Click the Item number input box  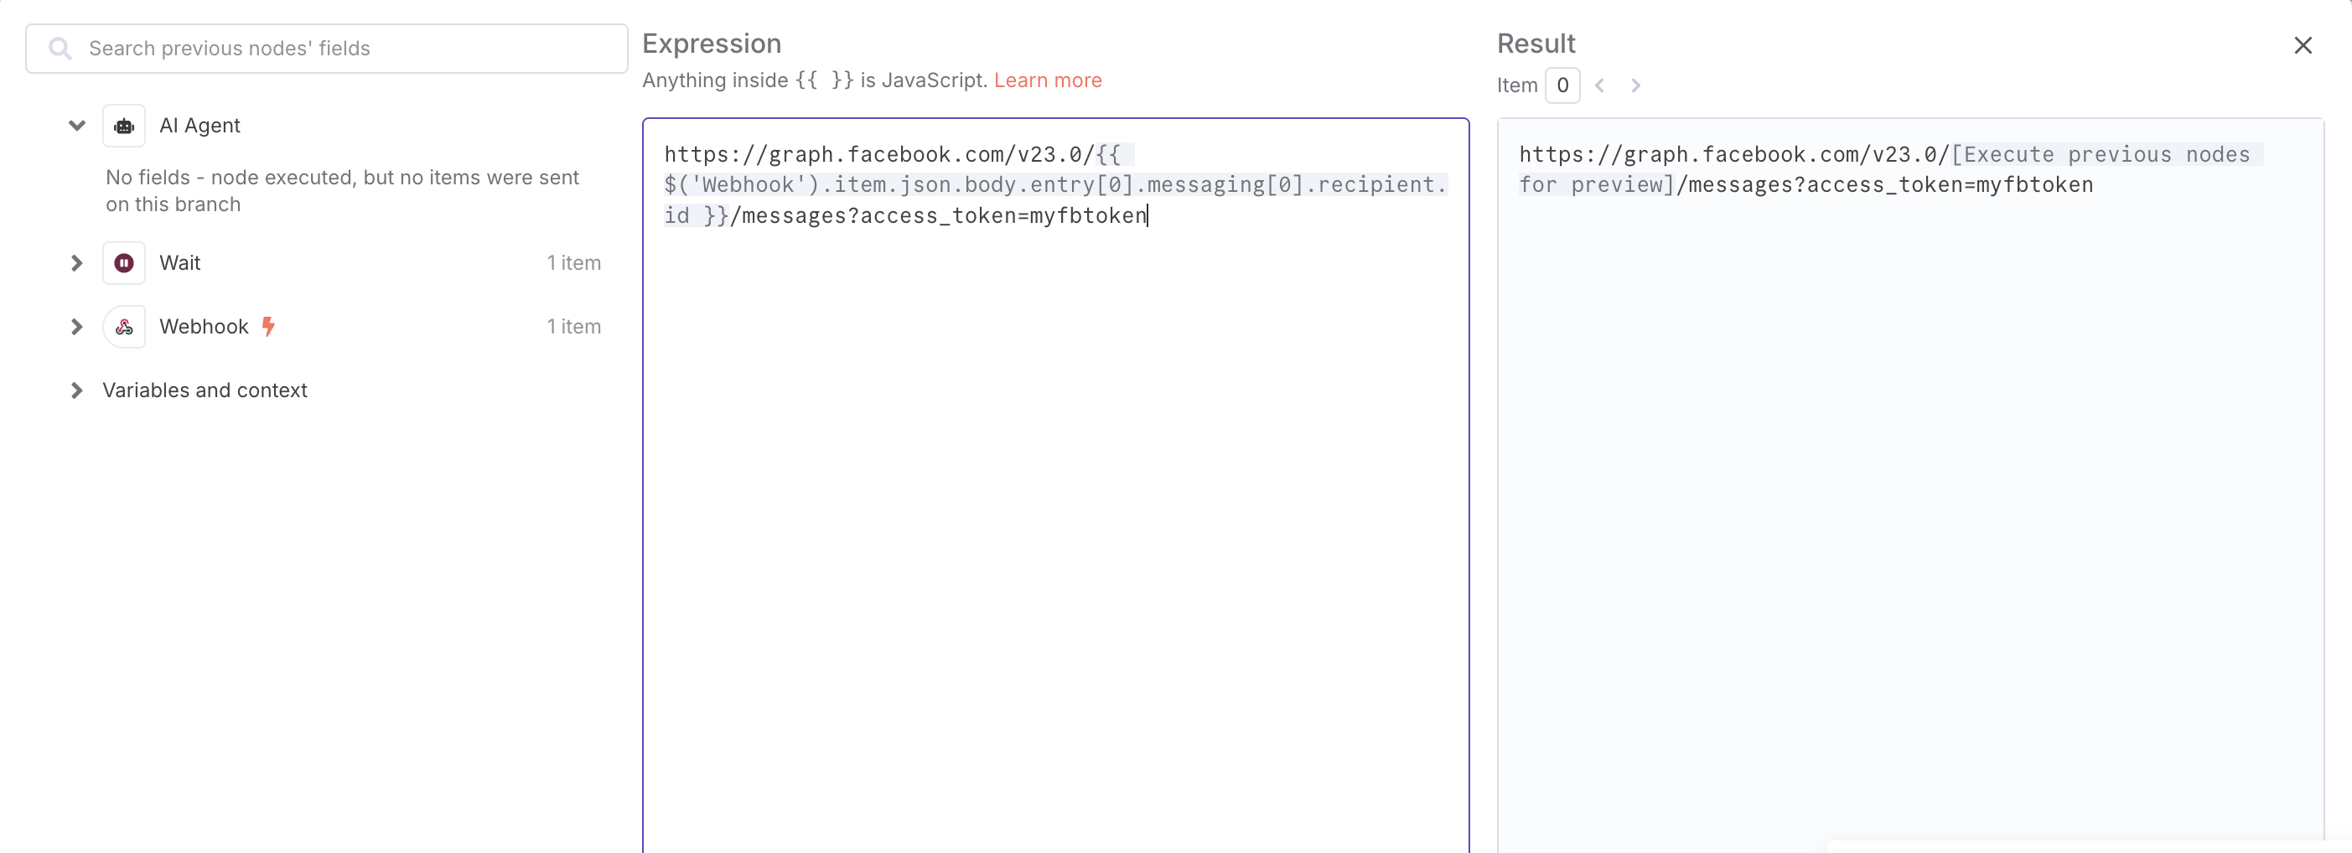tap(1562, 85)
